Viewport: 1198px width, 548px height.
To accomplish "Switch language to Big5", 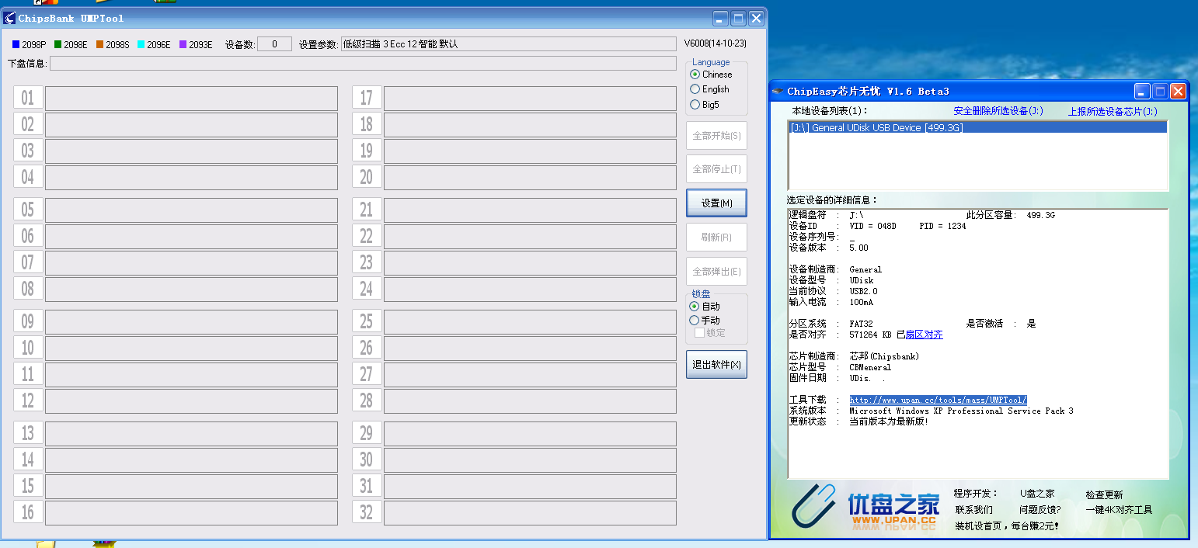I will pos(694,104).
